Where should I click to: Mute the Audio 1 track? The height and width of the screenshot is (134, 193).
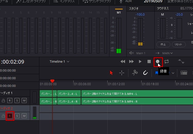coord(24,100)
